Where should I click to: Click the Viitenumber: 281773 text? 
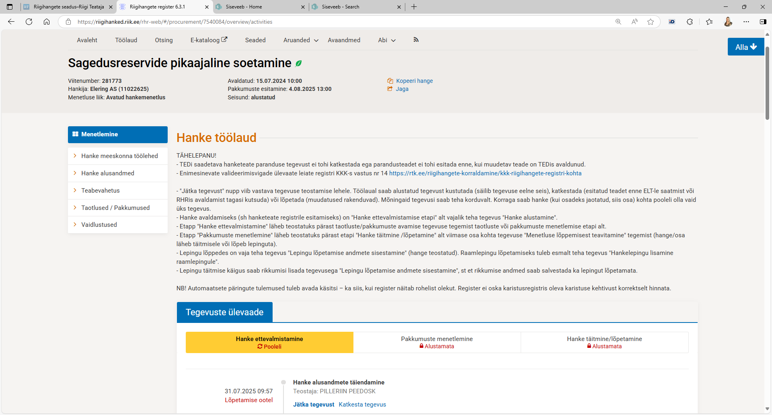tap(95, 81)
